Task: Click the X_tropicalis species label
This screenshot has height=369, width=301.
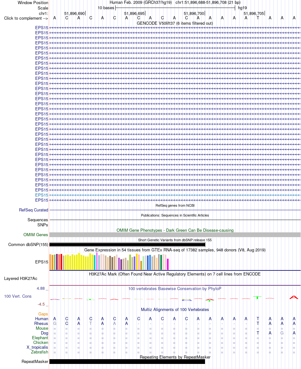Action: pyautogui.click(x=37, y=347)
